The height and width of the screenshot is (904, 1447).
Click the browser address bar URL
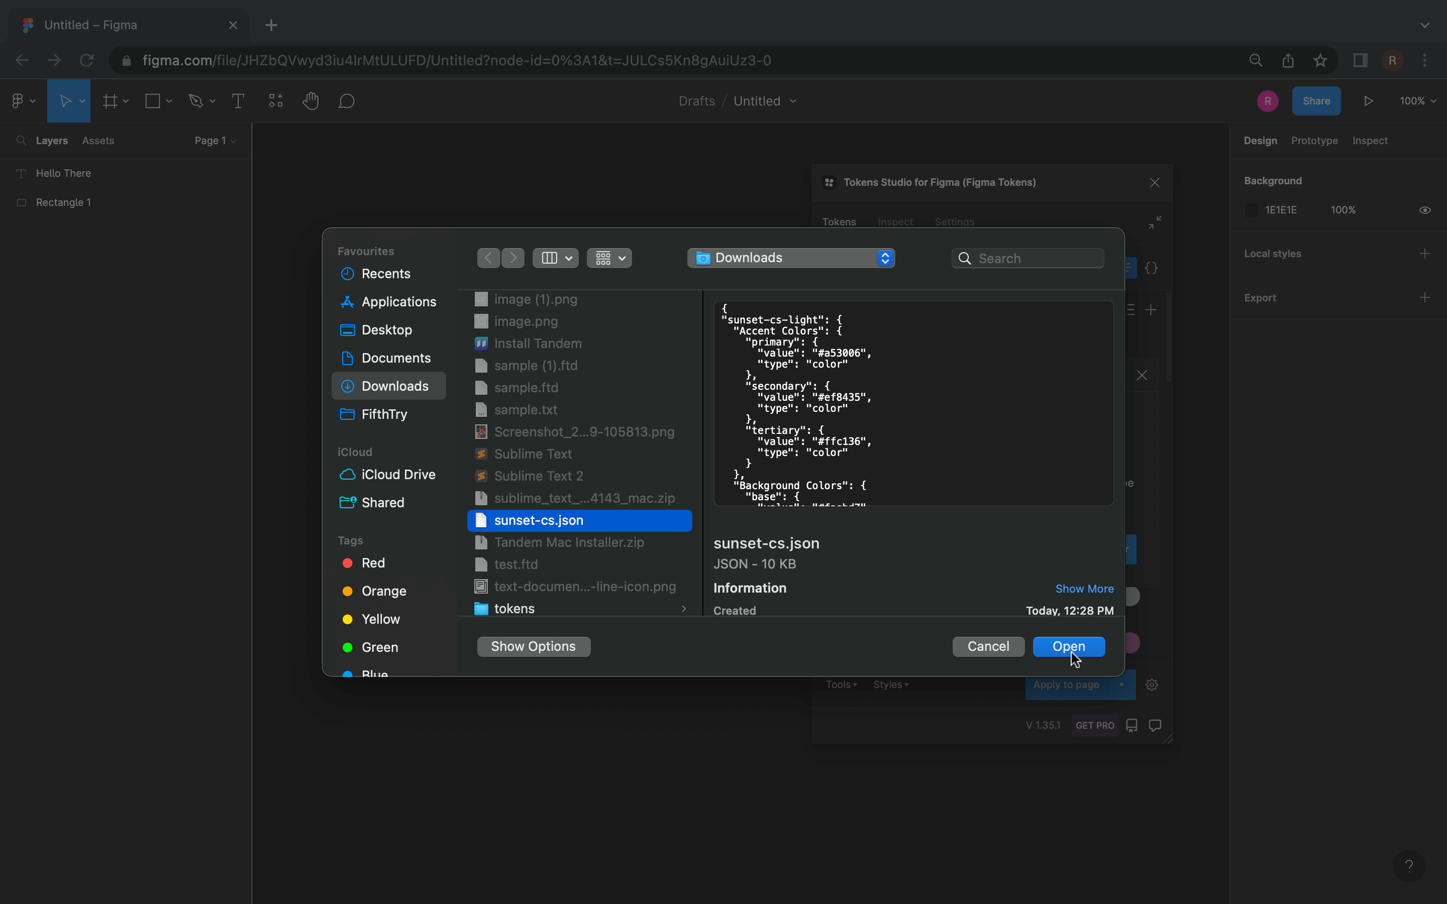click(x=457, y=60)
